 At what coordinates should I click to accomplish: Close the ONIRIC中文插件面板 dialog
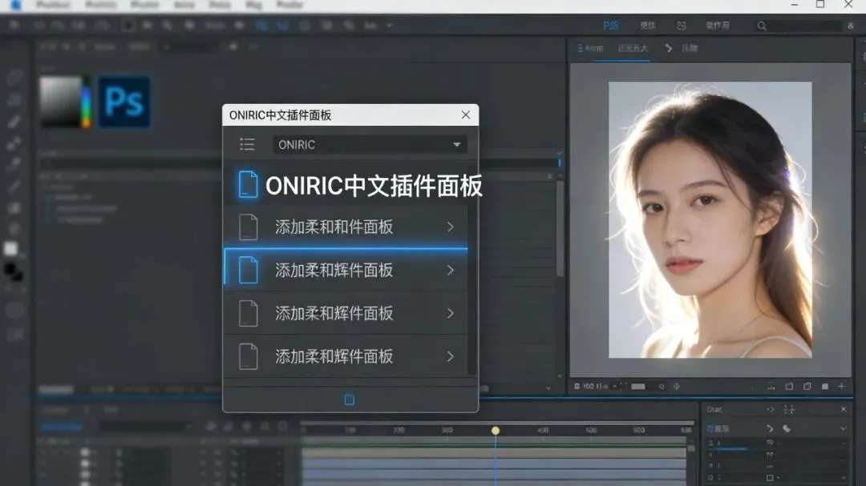(x=466, y=114)
